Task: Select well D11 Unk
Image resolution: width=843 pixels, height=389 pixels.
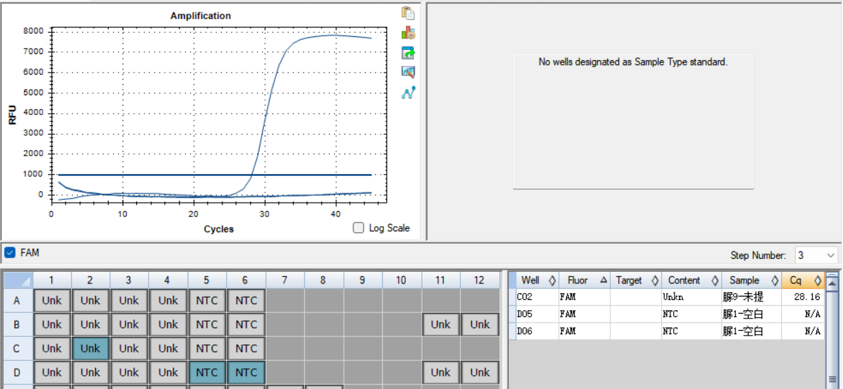Action: (440, 373)
